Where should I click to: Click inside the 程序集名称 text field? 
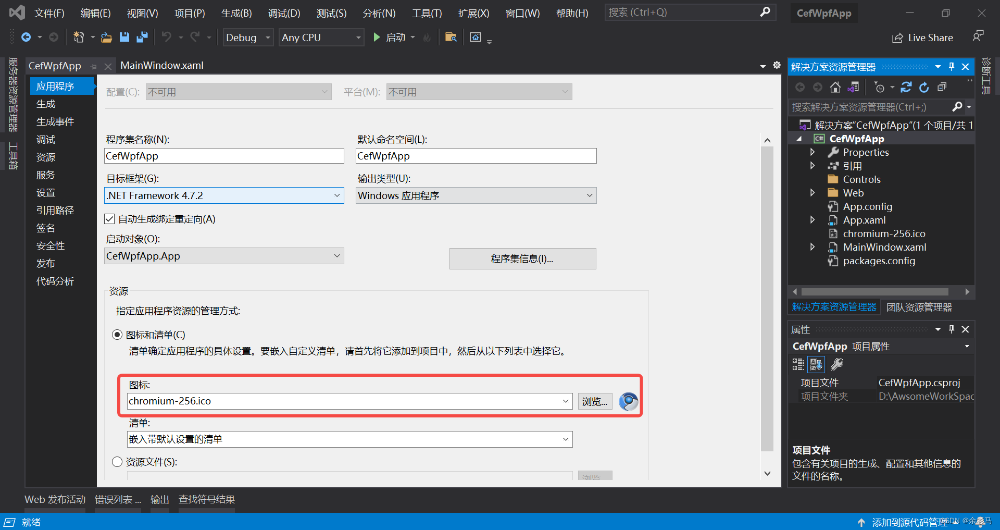click(224, 155)
